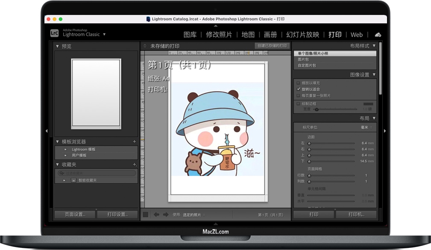The height and width of the screenshot is (250, 431).
Task: Click the 智能收藏夹 smart collection icon
Action: click(73, 180)
